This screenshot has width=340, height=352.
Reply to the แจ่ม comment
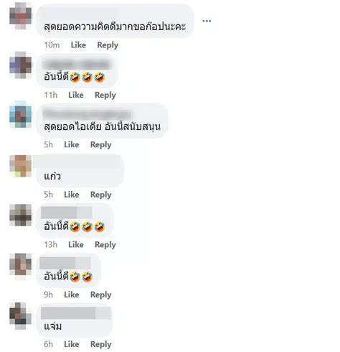click(101, 344)
